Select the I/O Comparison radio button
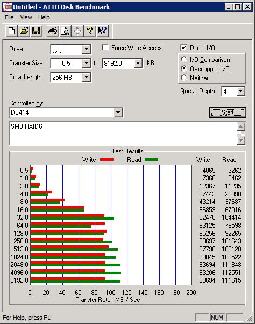 click(184, 60)
